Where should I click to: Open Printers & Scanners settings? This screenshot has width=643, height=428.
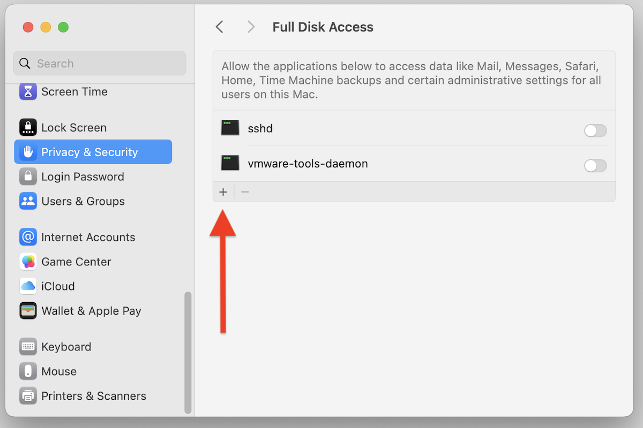tap(94, 396)
